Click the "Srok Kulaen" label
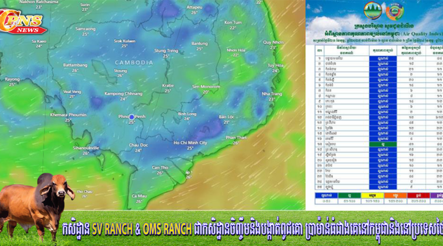Screen dimensions: 443x246 124,41
